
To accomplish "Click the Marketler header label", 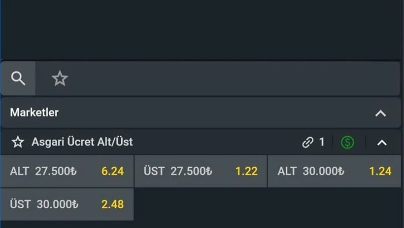I will 34,113.
